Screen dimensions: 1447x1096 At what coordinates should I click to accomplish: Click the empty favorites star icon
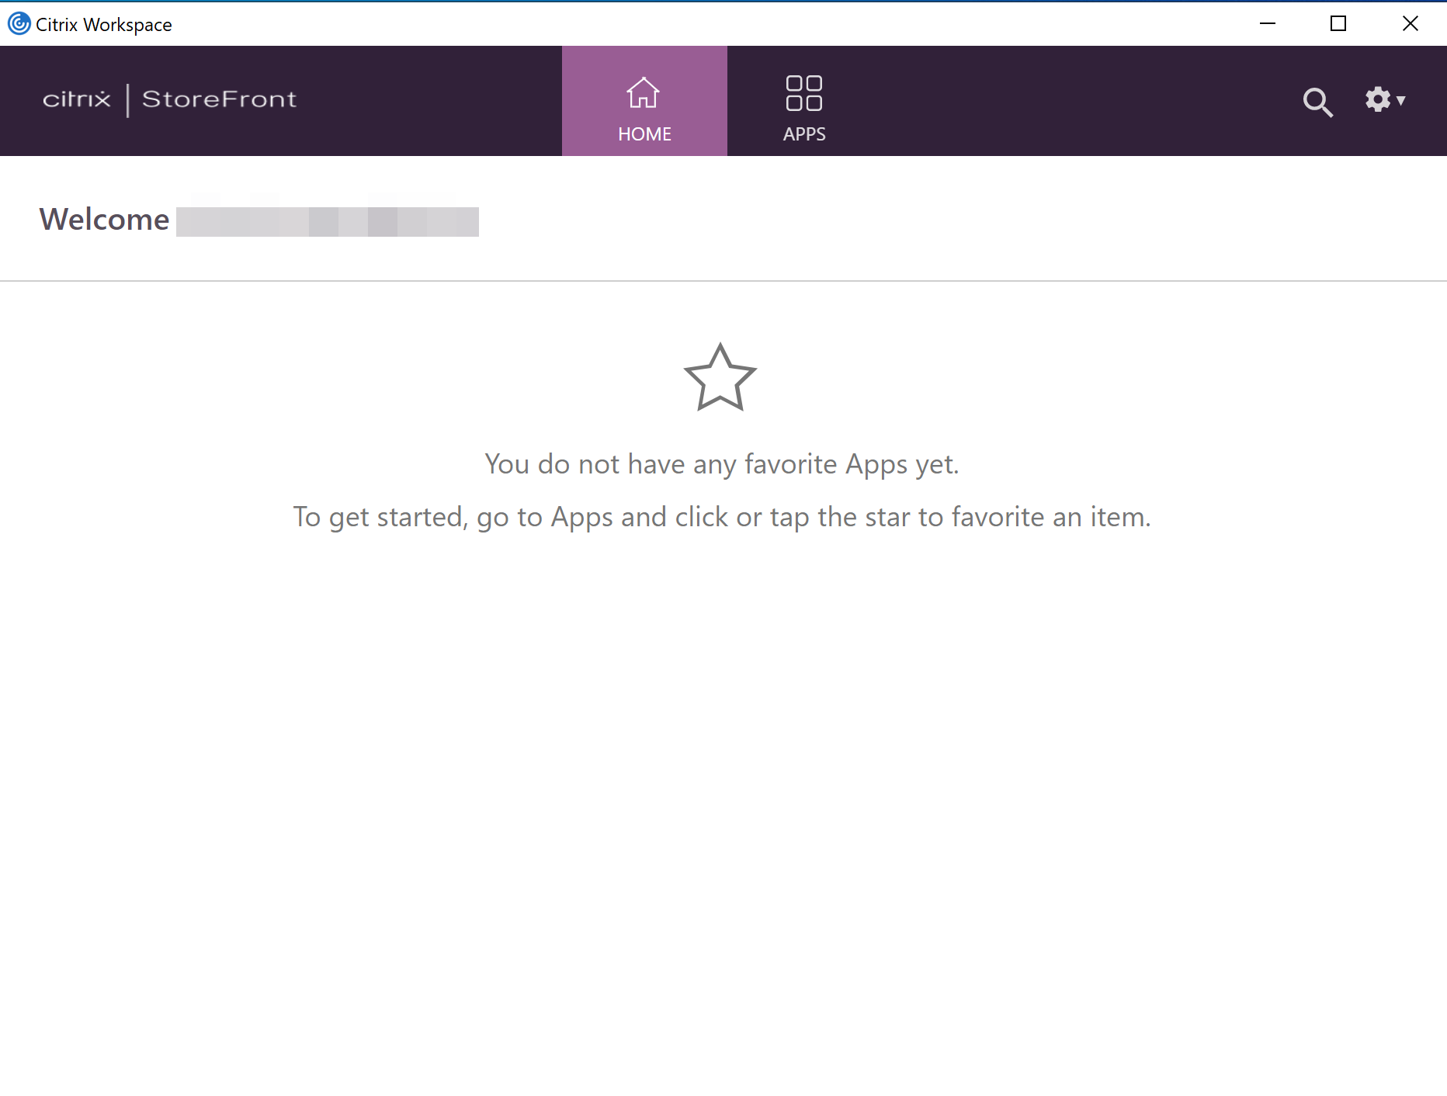click(720, 378)
